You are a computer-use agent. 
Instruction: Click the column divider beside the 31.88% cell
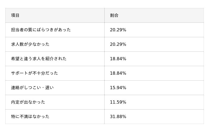(x=104, y=116)
